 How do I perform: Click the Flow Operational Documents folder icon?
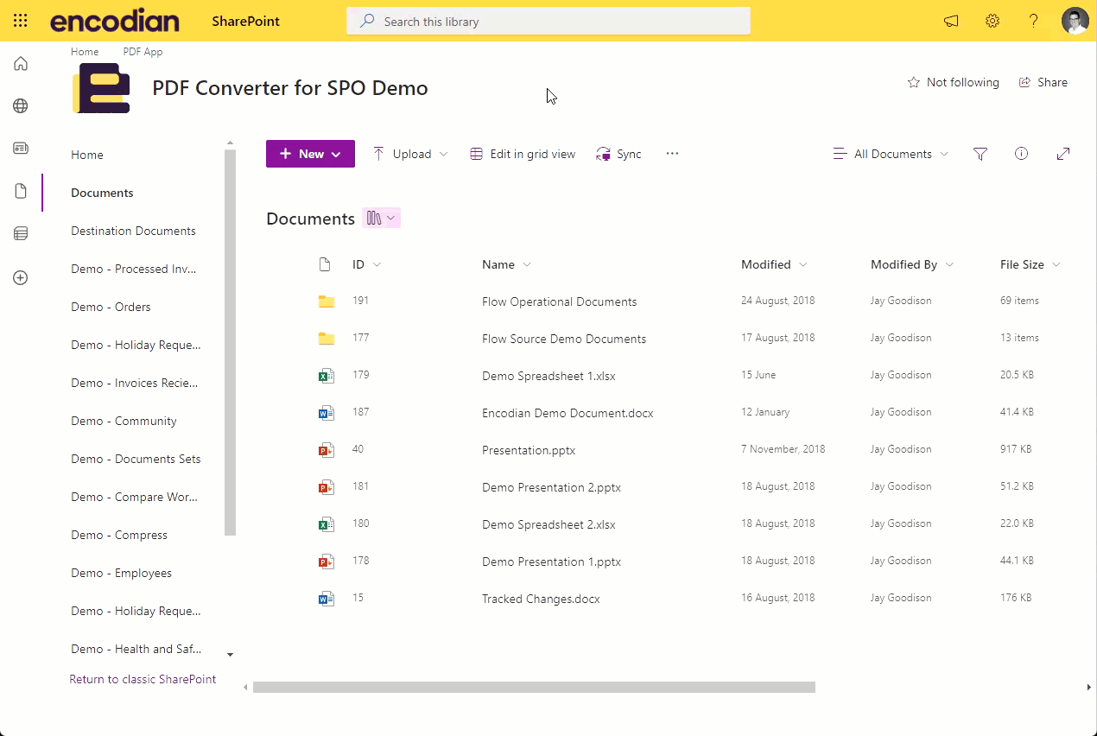[x=326, y=301]
